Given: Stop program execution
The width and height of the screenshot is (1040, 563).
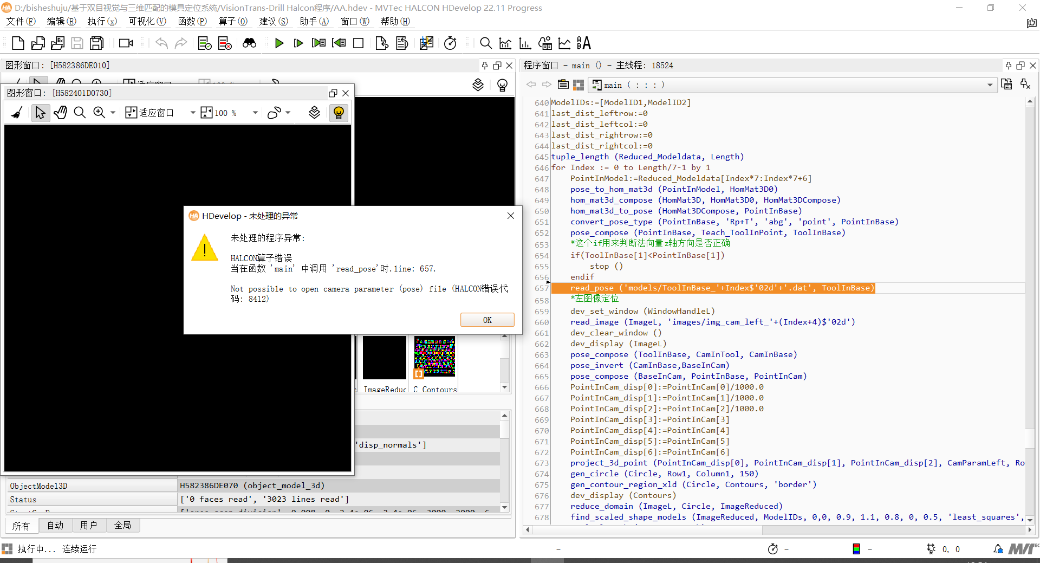Looking at the screenshot, I should click(x=359, y=43).
